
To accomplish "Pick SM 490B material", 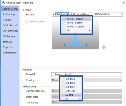I will pos(71,83).
